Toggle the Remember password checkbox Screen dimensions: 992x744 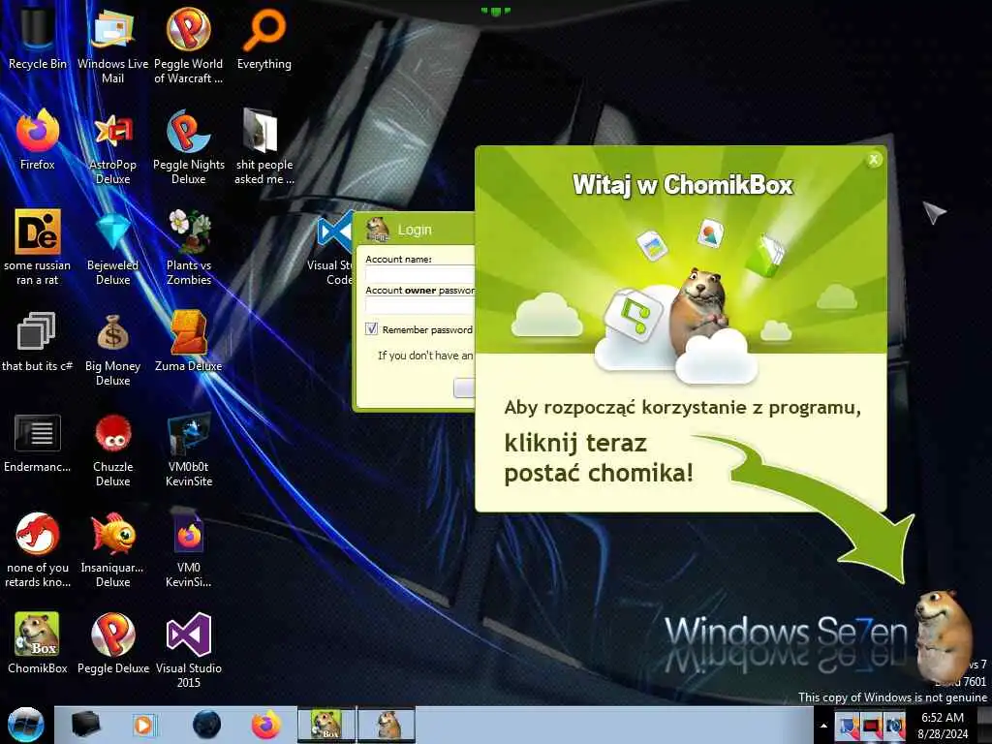coord(371,329)
